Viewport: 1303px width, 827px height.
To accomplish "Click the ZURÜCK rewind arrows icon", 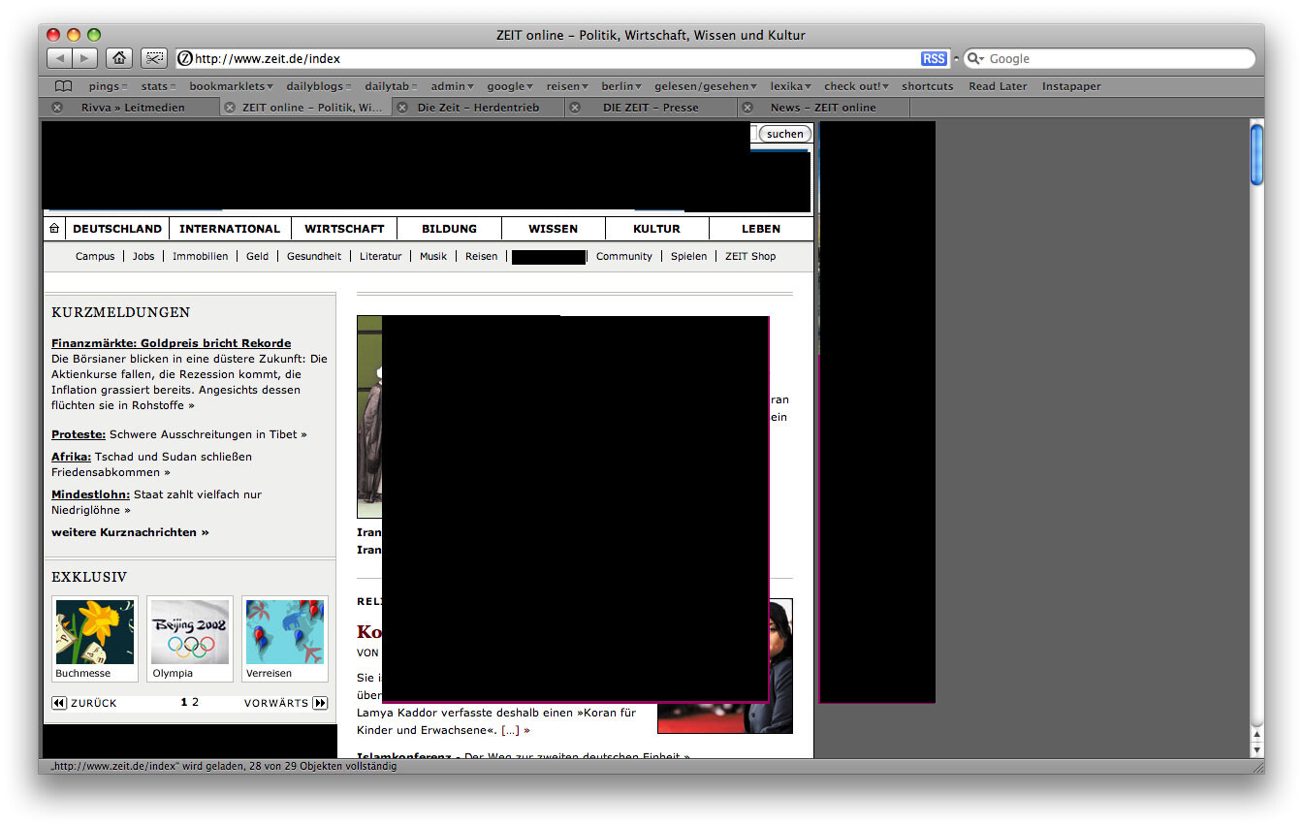I will (59, 703).
